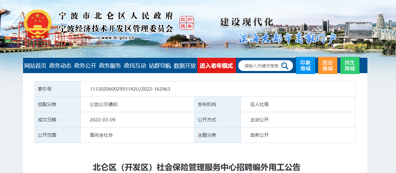Click the 主题分类 label cell
Image resolution: width=396 pixels, height=173 pixels.
(218, 135)
